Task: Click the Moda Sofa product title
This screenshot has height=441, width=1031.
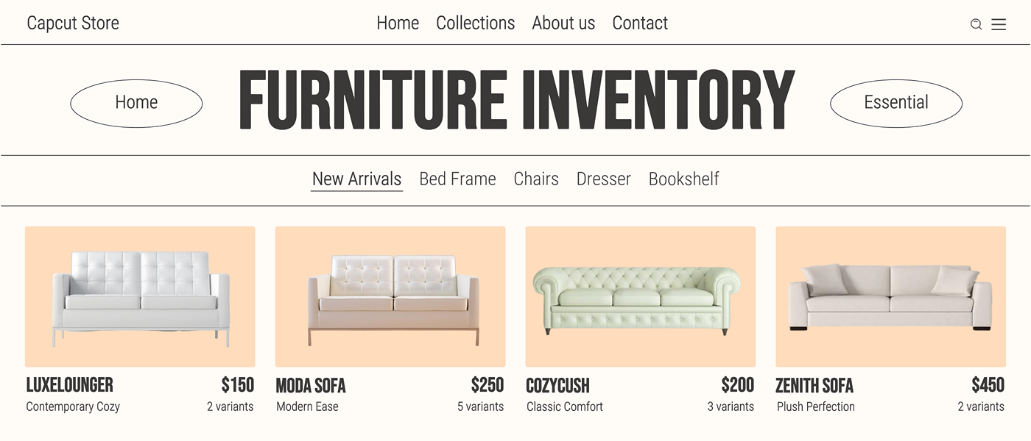Action: tap(311, 386)
